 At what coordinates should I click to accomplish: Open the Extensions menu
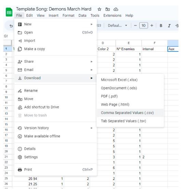pyautogui.click(x=112, y=15)
